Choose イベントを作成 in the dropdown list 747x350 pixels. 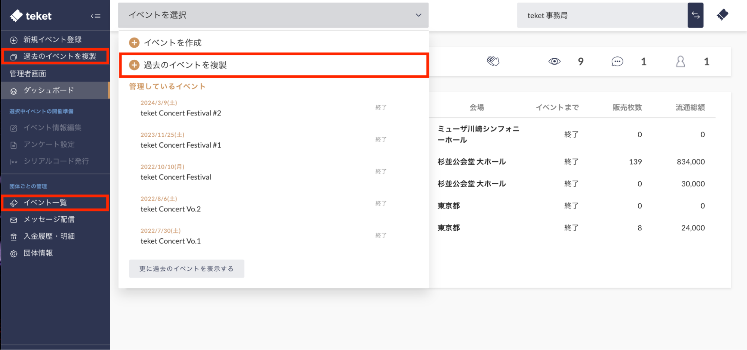(274, 43)
